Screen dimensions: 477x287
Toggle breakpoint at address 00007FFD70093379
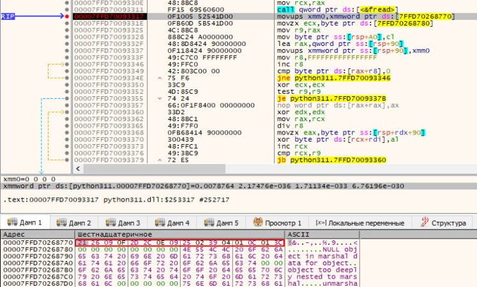coord(67,160)
